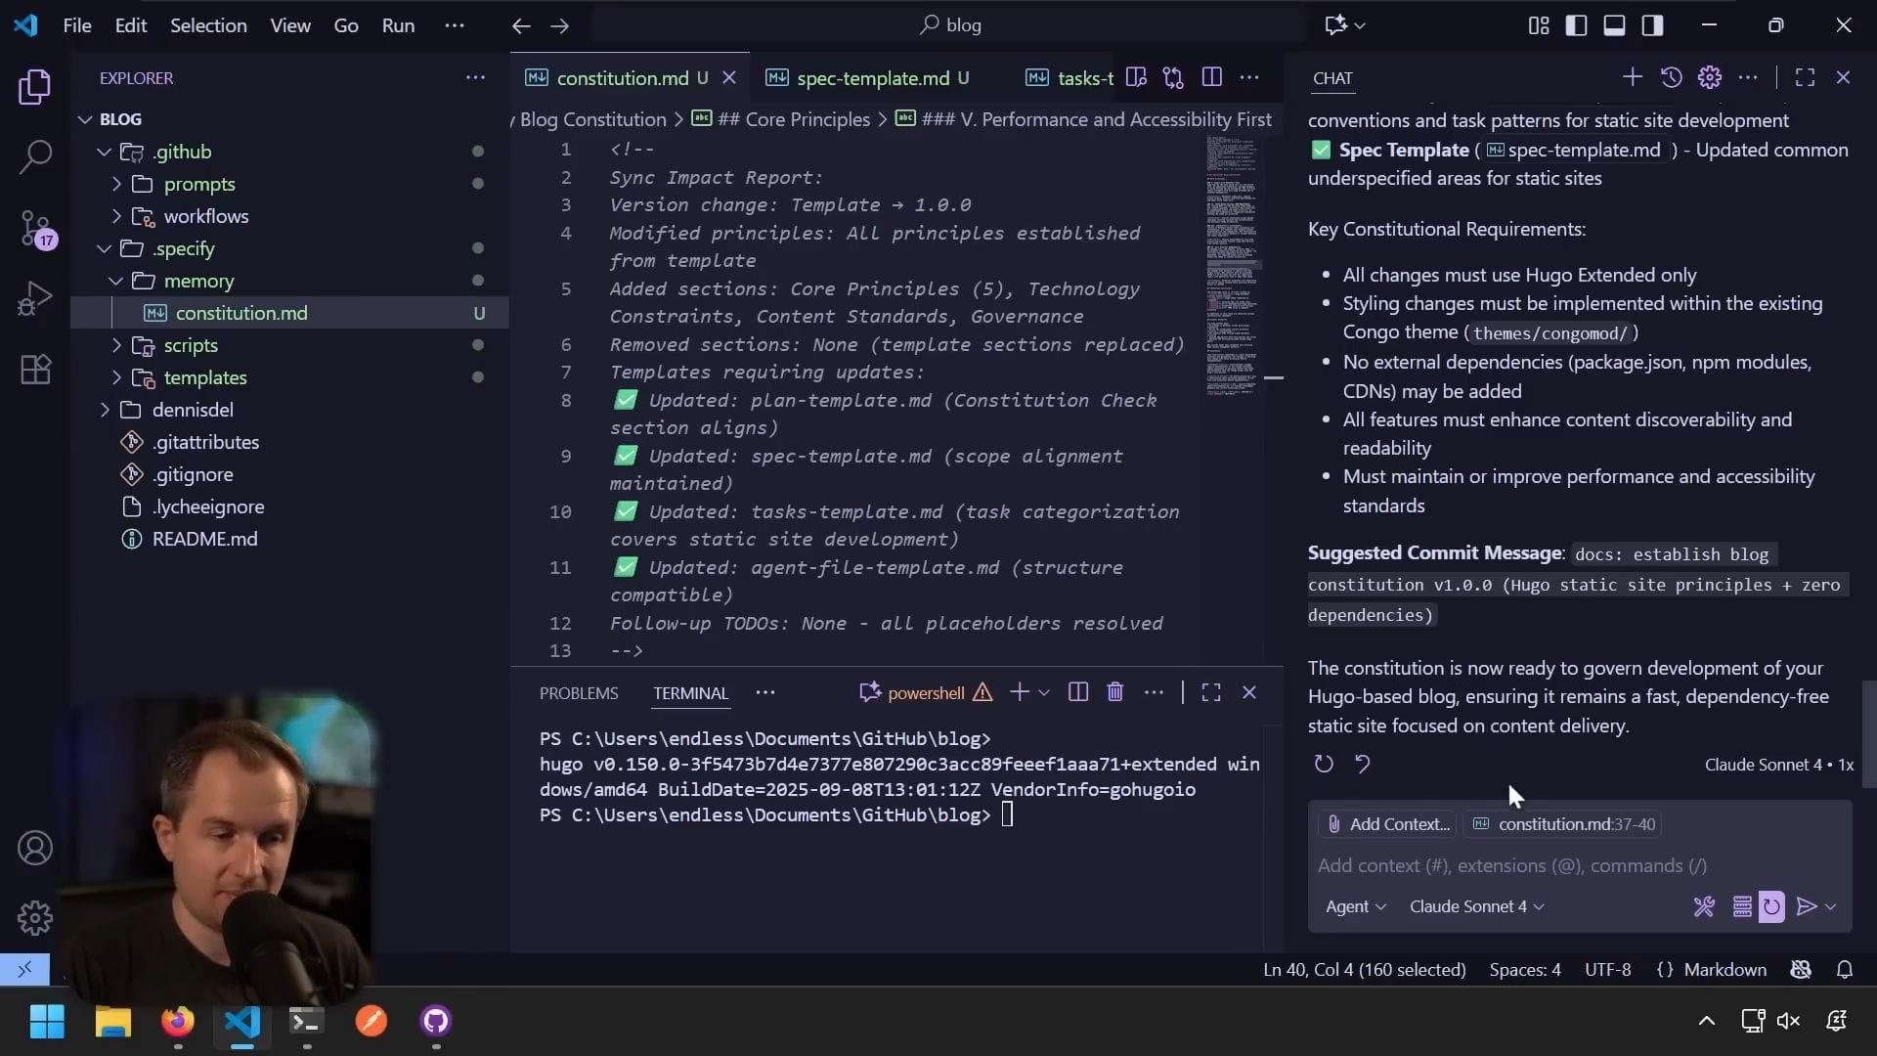Open the Search view in the activity bar
The height and width of the screenshot is (1056, 1877).
(35, 156)
